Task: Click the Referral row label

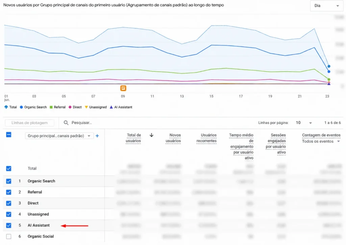Action: (35, 192)
